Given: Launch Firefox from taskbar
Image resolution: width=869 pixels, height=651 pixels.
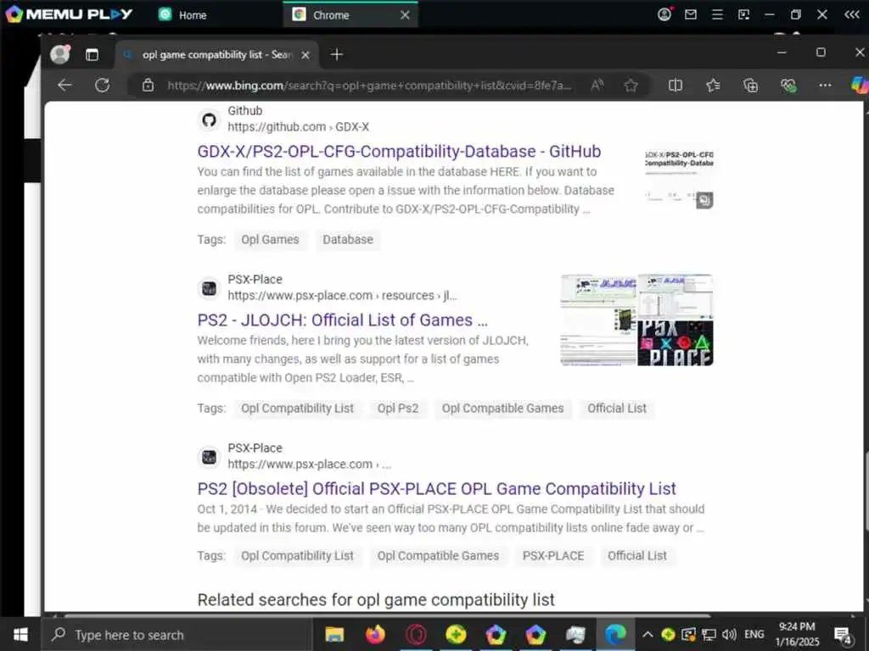Looking at the screenshot, I should coord(375,634).
